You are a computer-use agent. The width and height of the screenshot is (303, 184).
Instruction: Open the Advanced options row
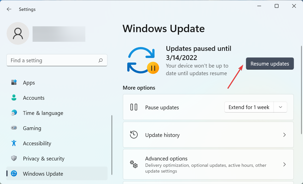click(208, 164)
